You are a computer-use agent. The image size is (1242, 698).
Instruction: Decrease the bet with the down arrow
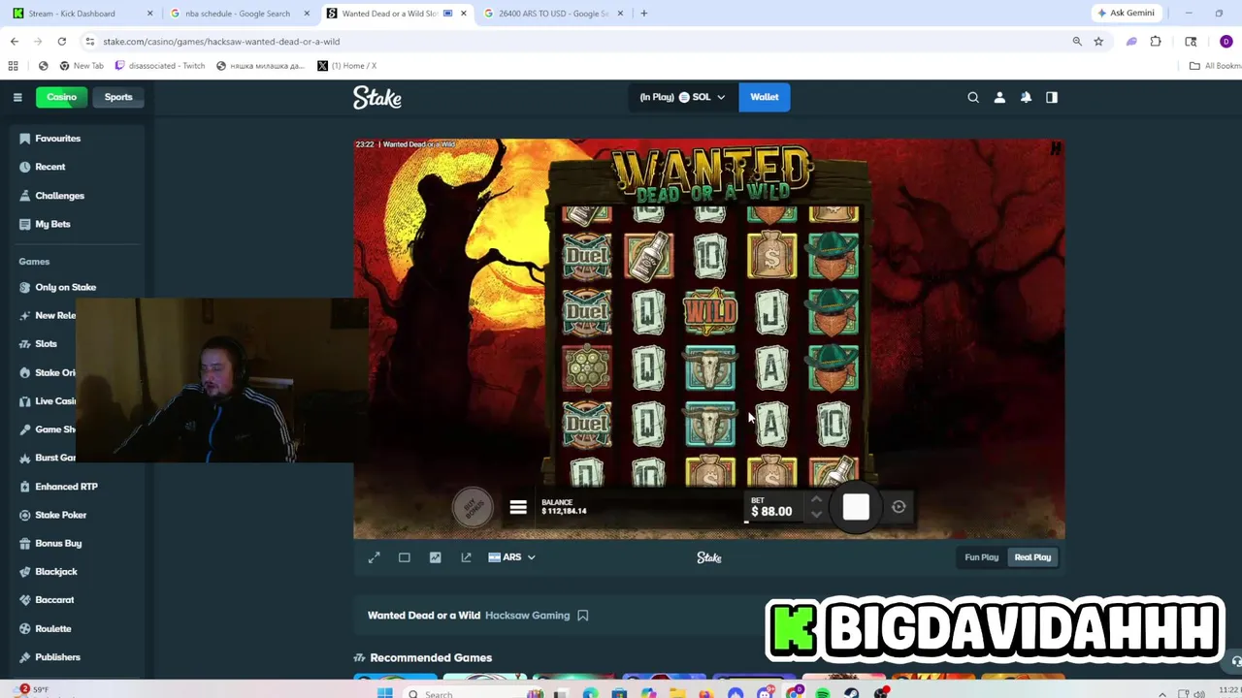click(816, 515)
